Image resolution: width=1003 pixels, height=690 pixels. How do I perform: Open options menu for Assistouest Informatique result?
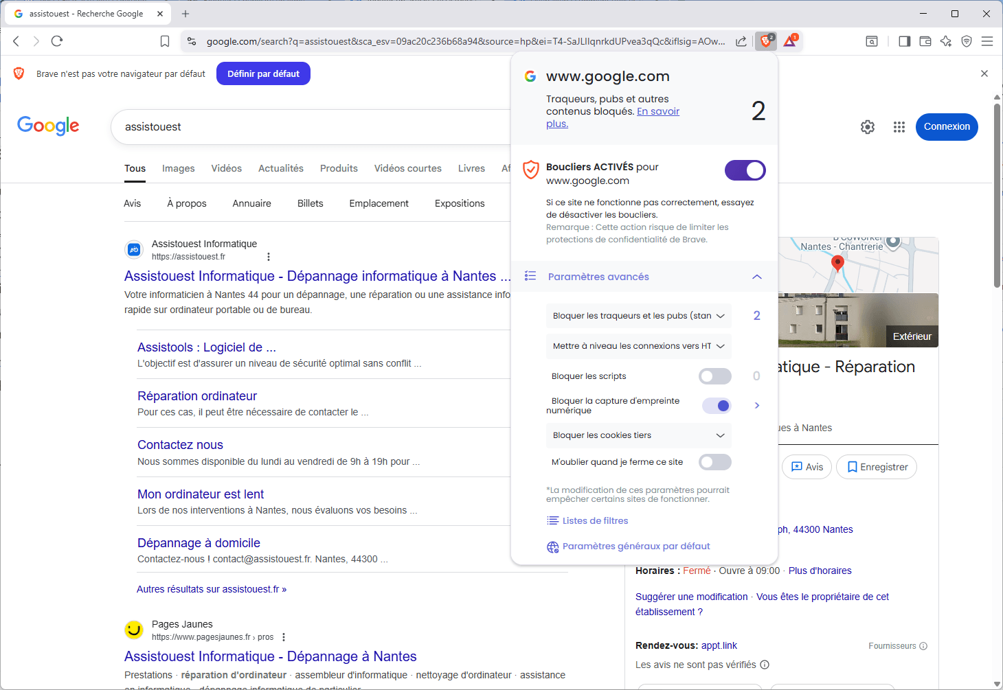click(x=269, y=257)
